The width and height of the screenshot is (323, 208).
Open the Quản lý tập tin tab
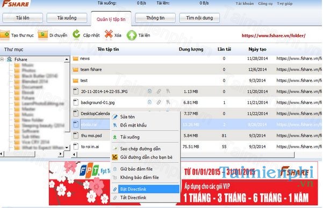pyautogui.click(x=111, y=19)
